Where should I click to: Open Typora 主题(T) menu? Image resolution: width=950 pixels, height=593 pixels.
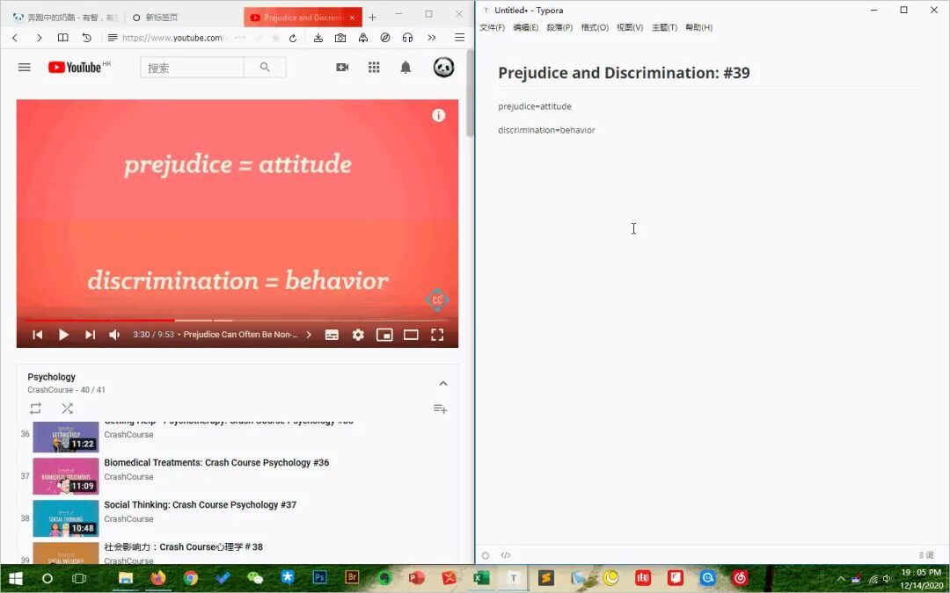tap(664, 27)
